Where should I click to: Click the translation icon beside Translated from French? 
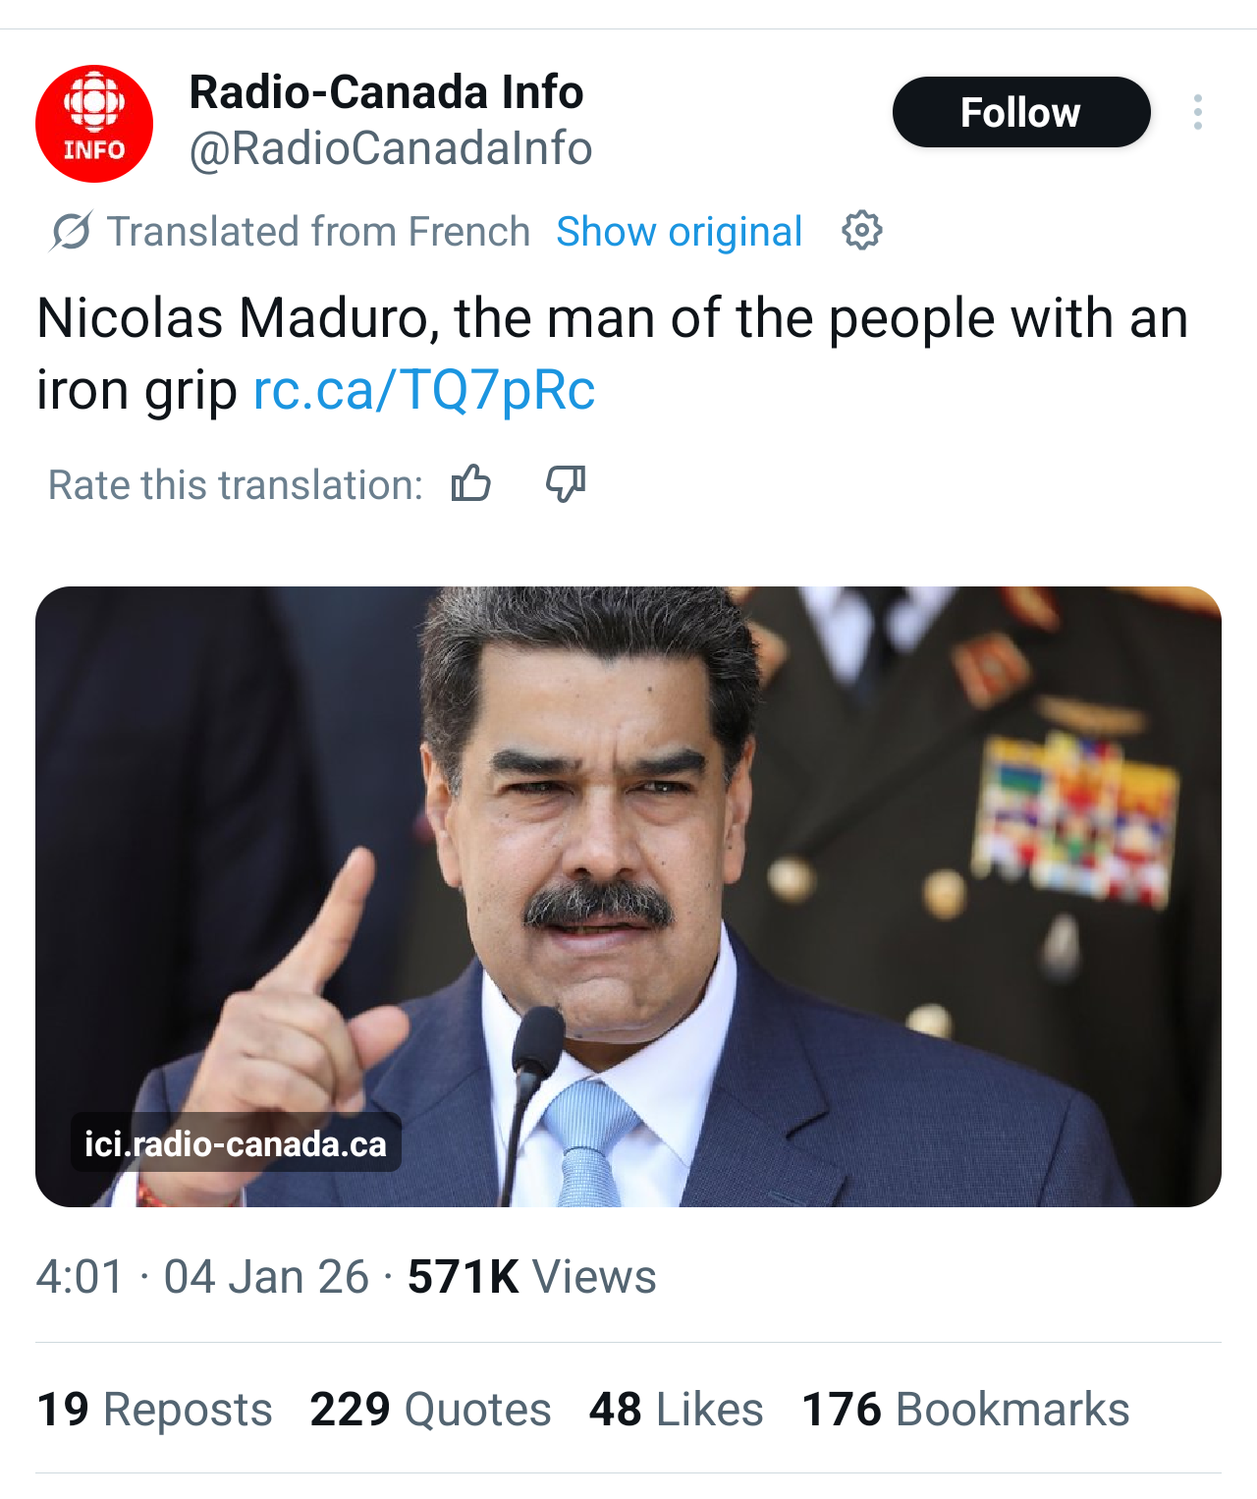tap(71, 232)
